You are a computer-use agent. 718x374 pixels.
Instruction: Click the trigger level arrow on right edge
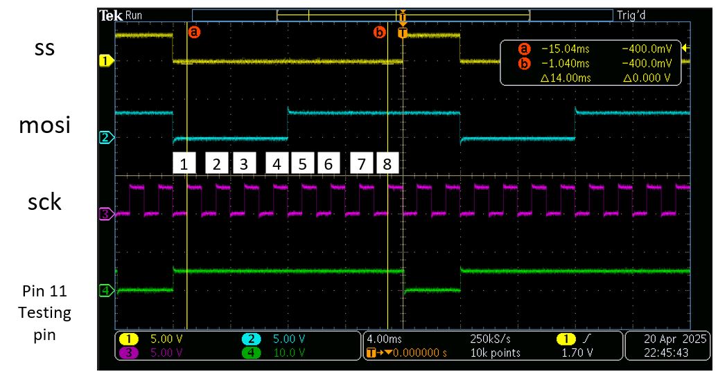click(686, 48)
